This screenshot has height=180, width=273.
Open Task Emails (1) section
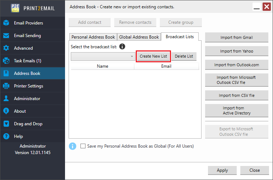pos(33,61)
